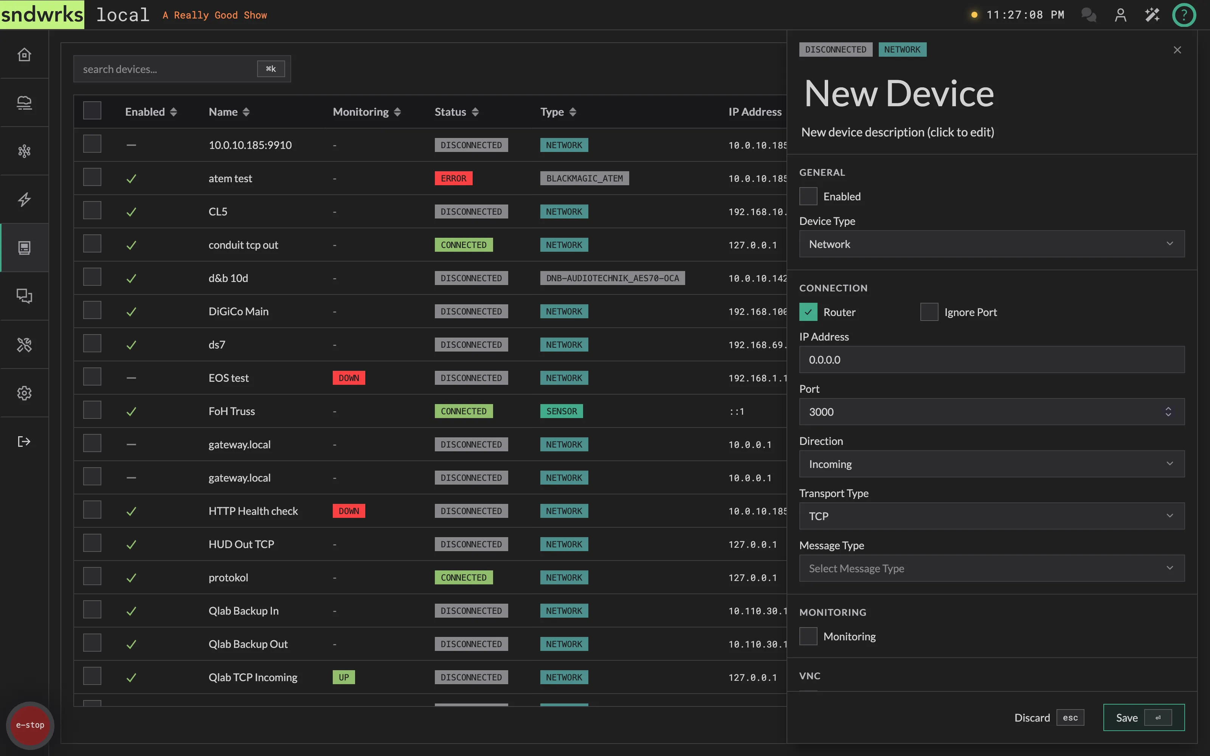The width and height of the screenshot is (1210, 756).
Task: Open the Qlab Backup Out device
Action: (248, 644)
